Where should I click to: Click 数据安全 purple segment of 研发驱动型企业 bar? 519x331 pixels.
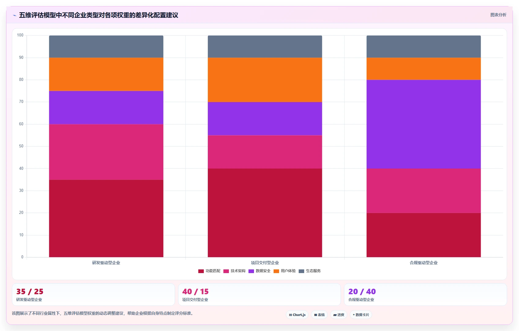pos(106,108)
